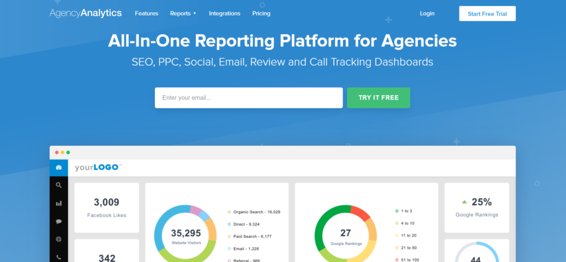Viewport: 566px width, 262px height.
Task: Click the red mockup window dot
Action: click(x=57, y=153)
